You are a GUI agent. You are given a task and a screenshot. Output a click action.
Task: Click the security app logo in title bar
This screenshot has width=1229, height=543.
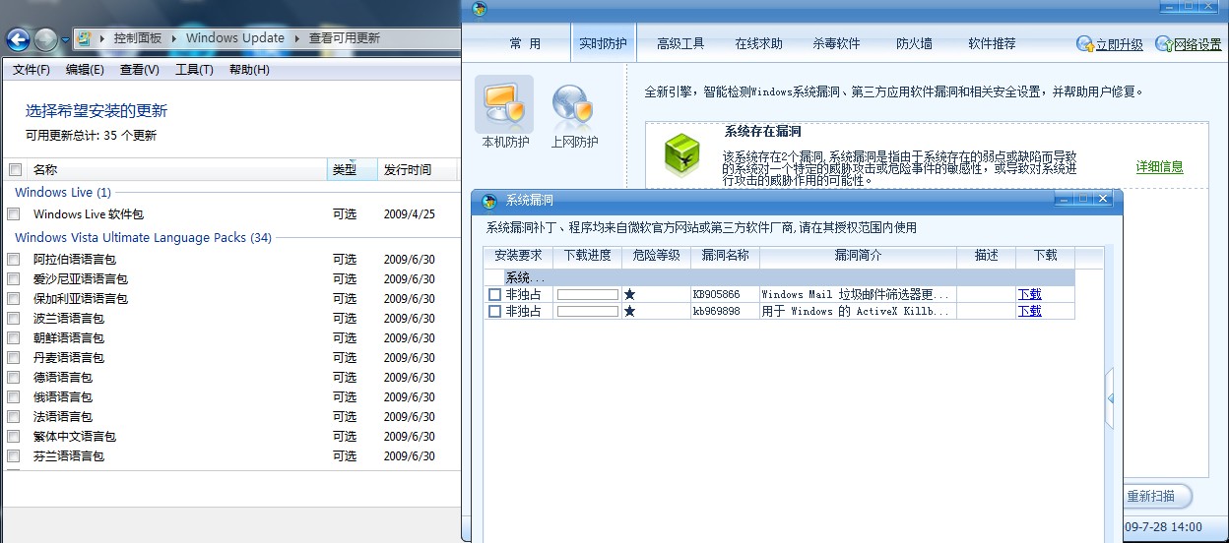click(480, 9)
